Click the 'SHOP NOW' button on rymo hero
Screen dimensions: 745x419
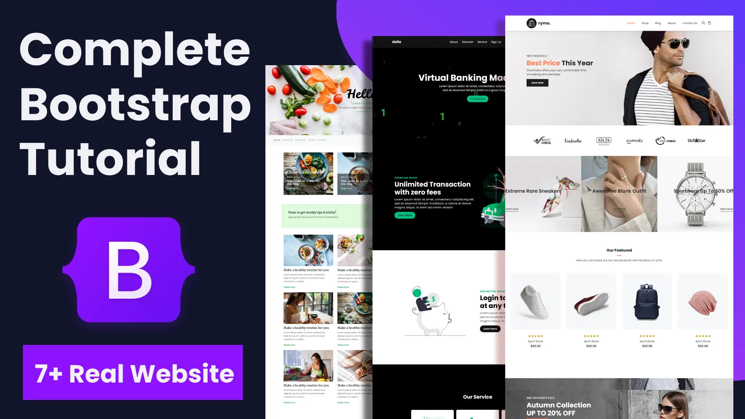538,83
